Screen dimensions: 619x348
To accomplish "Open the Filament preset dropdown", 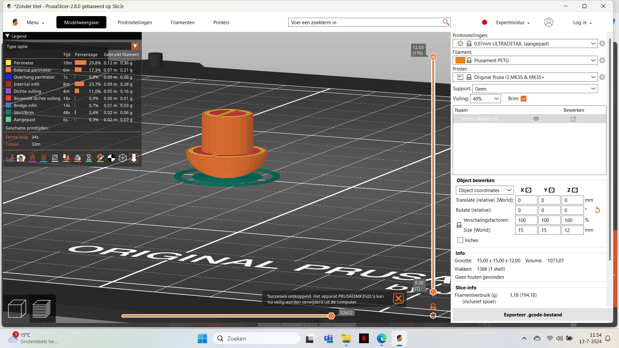I will [x=525, y=60].
